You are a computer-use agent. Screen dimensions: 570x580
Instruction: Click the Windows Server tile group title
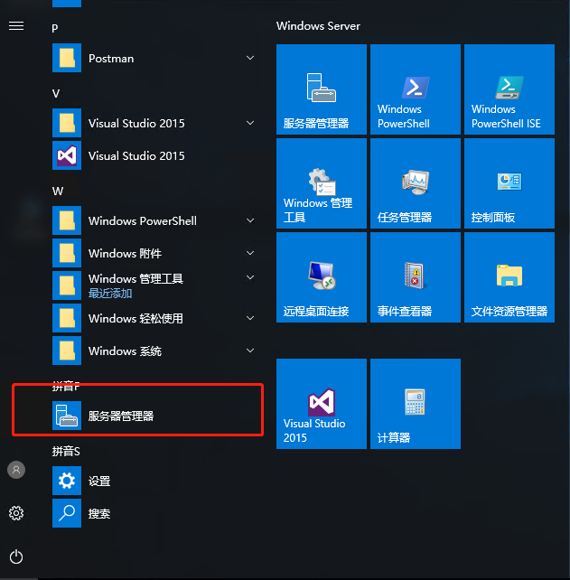pyautogui.click(x=318, y=26)
